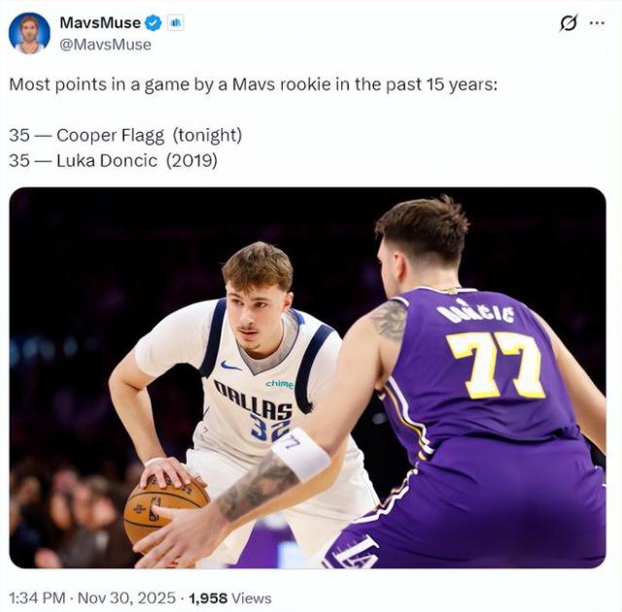622x612 pixels.
Task: Open the attached basketball game photo
Action: click(x=307, y=378)
